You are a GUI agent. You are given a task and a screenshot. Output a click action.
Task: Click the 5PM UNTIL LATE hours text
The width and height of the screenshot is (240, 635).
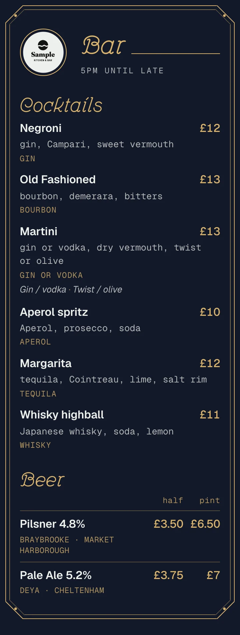[122, 71]
